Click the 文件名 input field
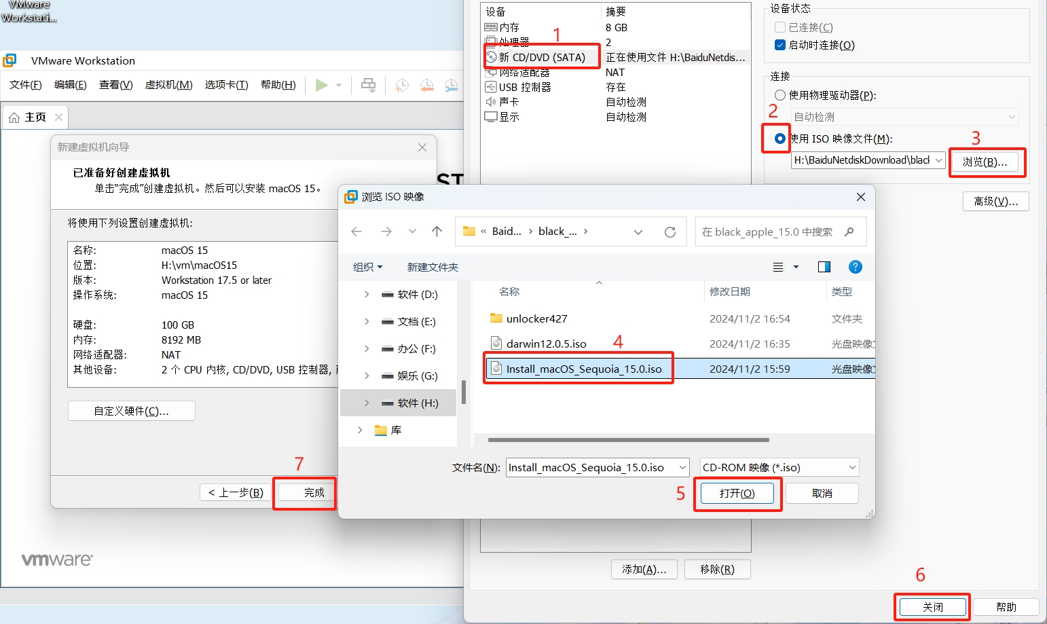 (598, 467)
